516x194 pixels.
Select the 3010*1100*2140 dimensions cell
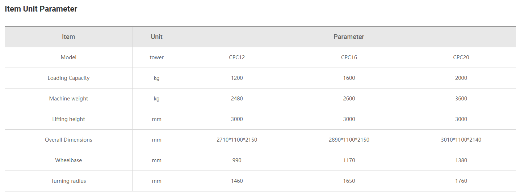[461, 140]
